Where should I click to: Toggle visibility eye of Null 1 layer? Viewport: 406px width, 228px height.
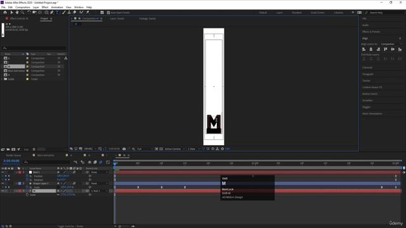click(3, 172)
